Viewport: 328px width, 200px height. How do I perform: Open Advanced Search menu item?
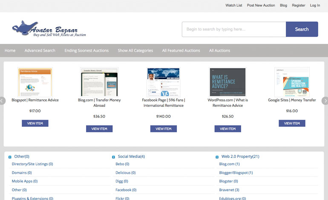click(x=40, y=51)
